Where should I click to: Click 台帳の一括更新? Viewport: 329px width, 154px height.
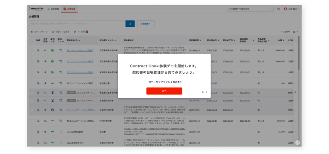pyautogui.click(x=61, y=32)
